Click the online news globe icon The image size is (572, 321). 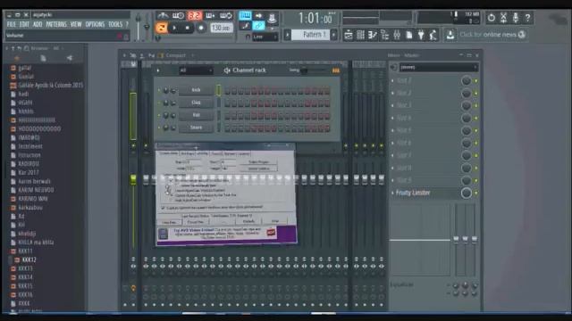522,35
